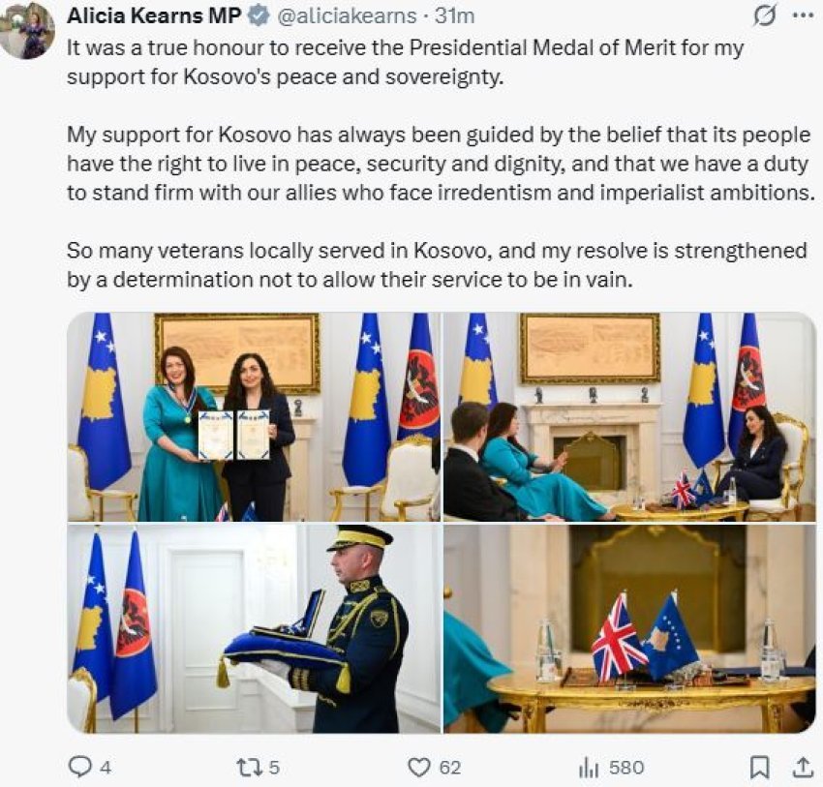Click the reply speech bubble icon
Screen dimensions: 823x787
point(80,768)
